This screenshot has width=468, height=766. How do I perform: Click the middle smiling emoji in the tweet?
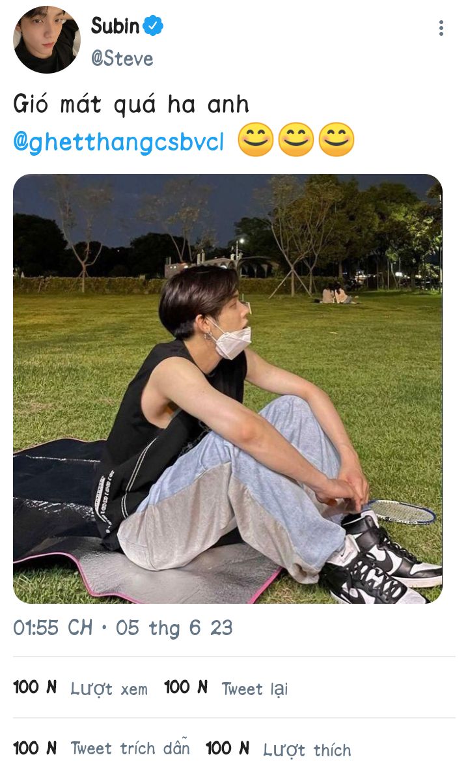coord(296,139)
